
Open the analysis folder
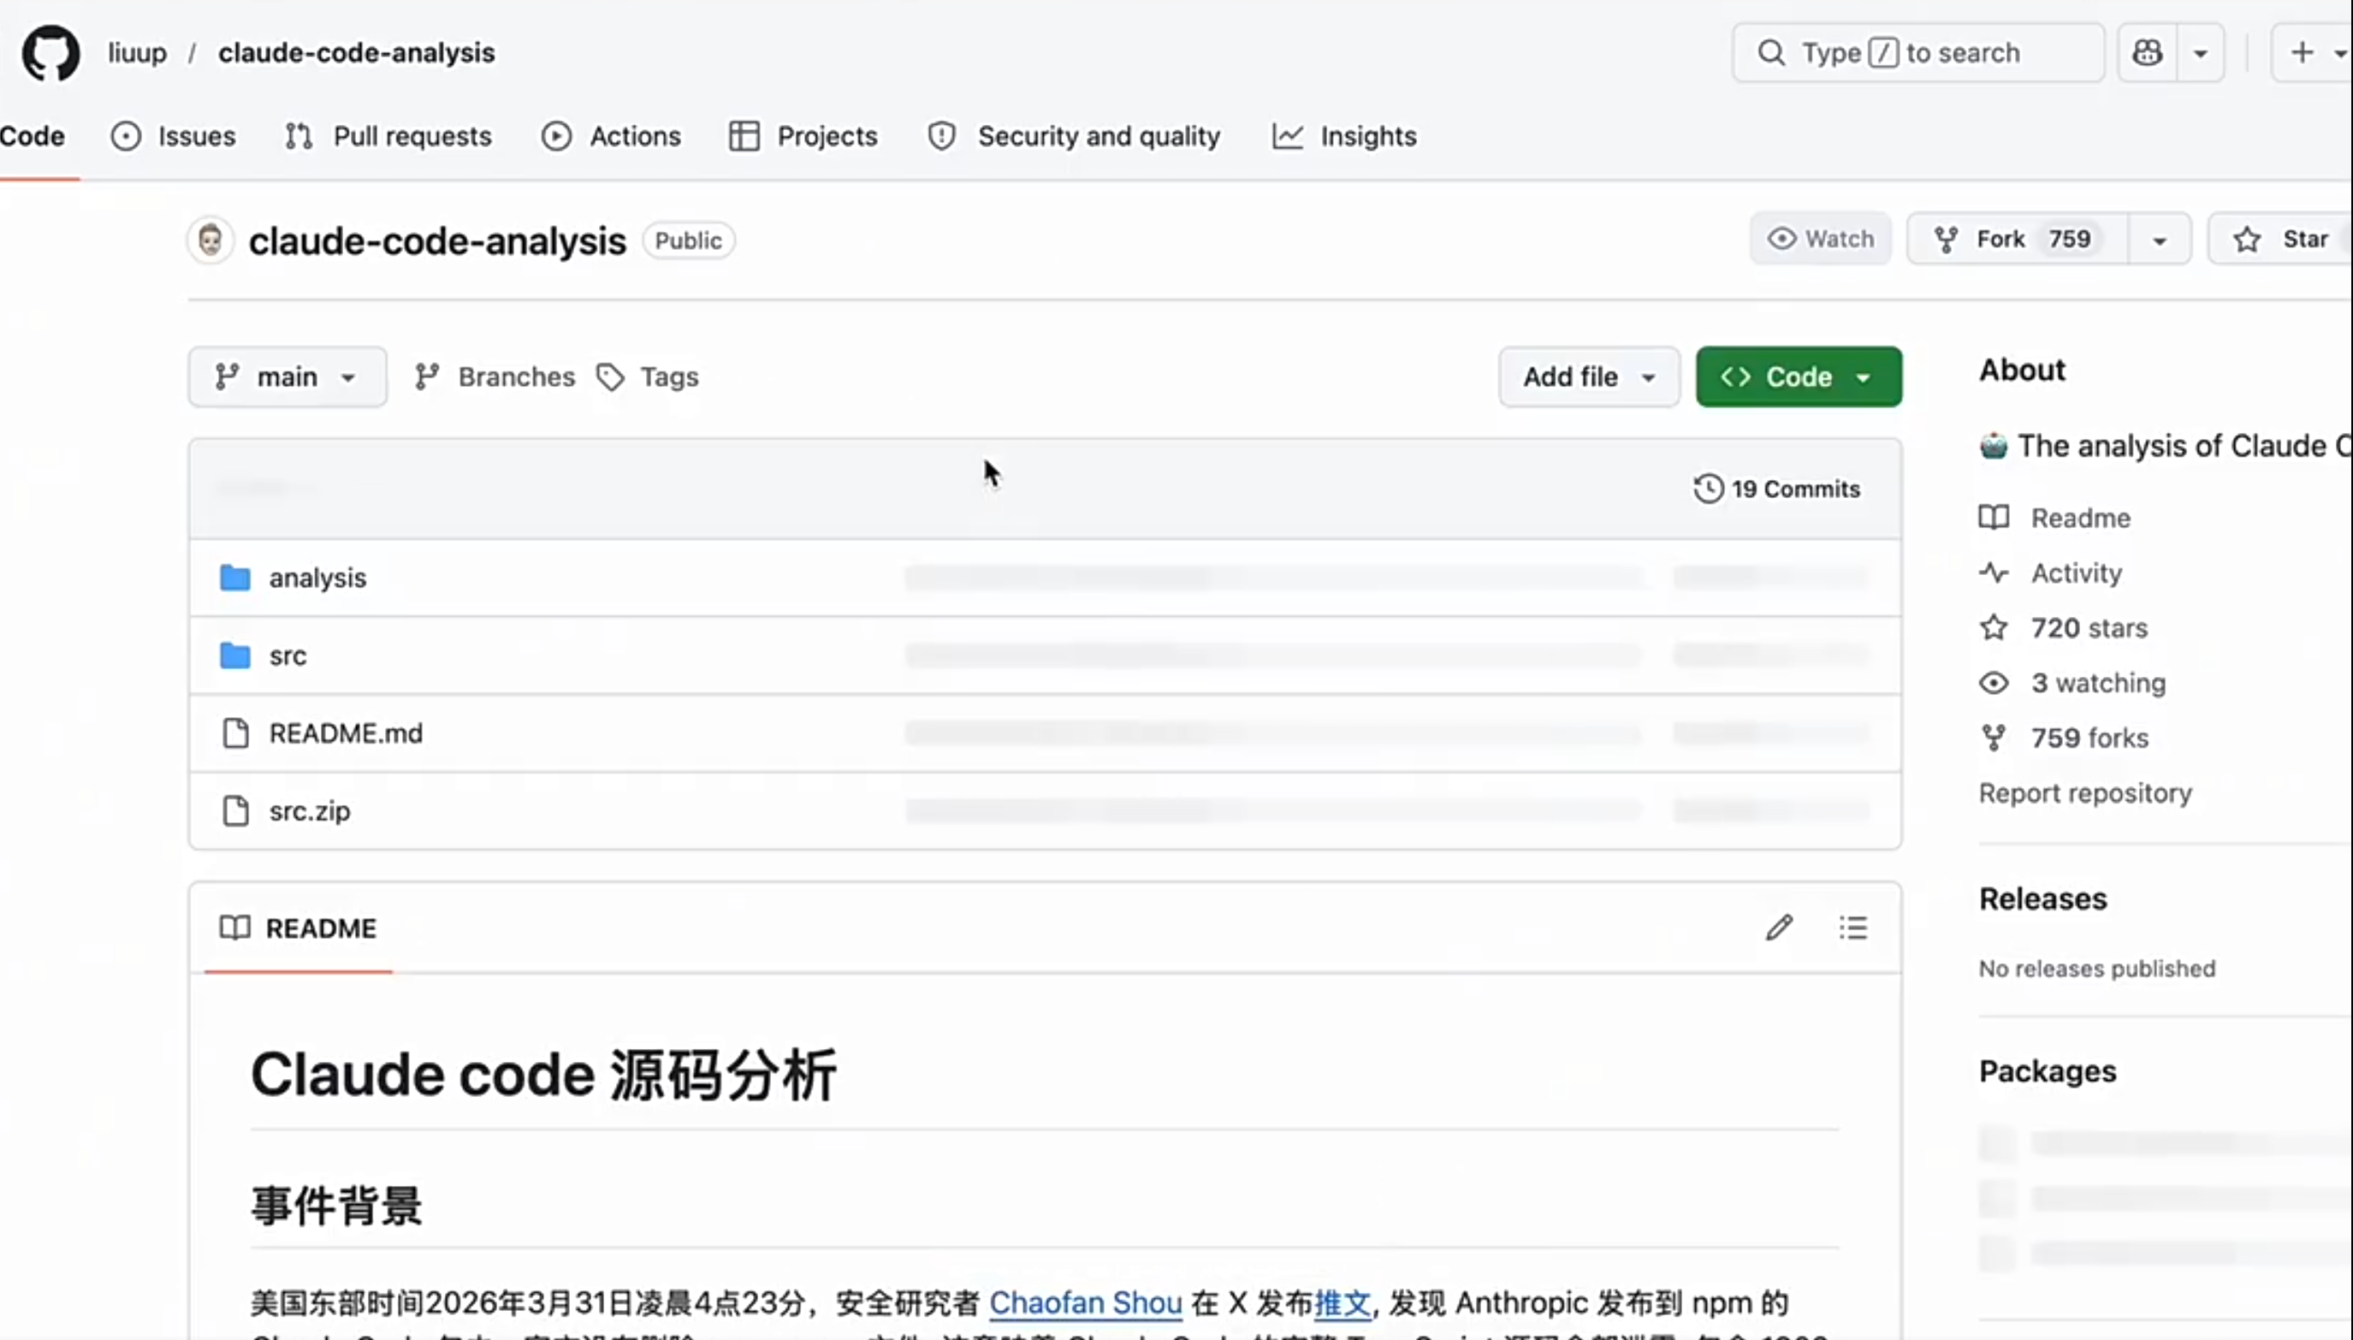point(317,578)
